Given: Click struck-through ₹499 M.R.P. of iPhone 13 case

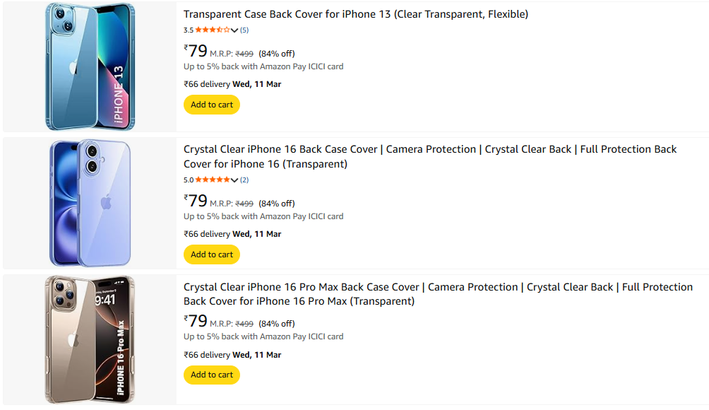Looking at the screenshot, I should [244, 54].
